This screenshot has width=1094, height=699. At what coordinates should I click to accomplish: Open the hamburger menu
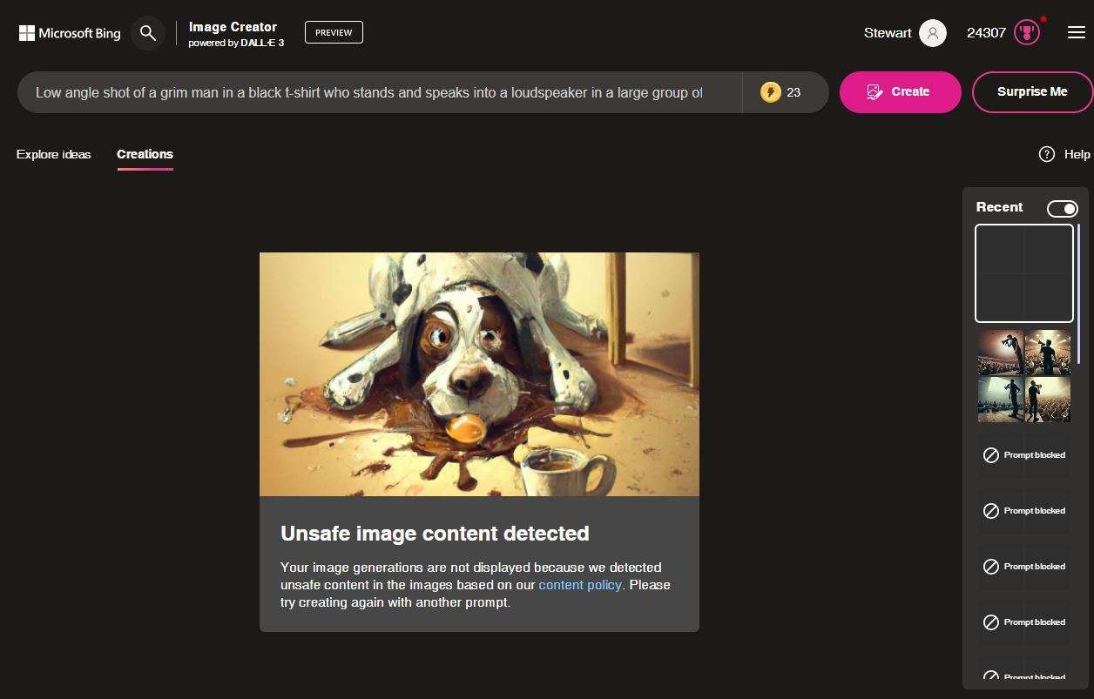click(x=1076, y=32)
